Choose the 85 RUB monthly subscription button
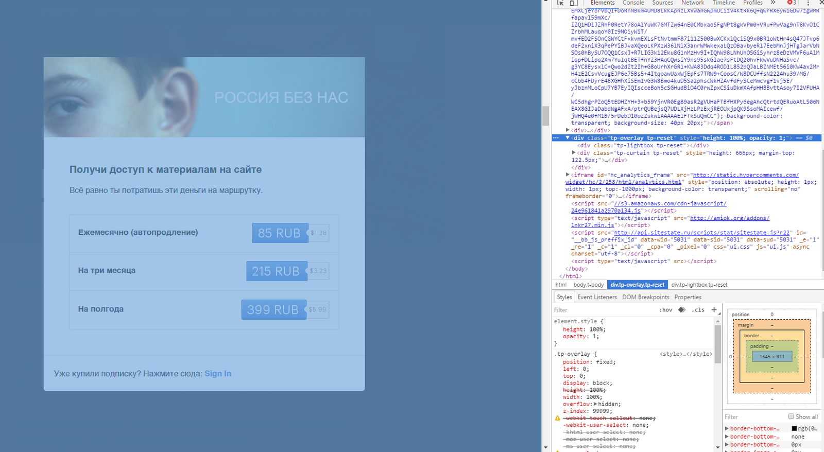This screenshot has height=452, width=824. (280, 233)
